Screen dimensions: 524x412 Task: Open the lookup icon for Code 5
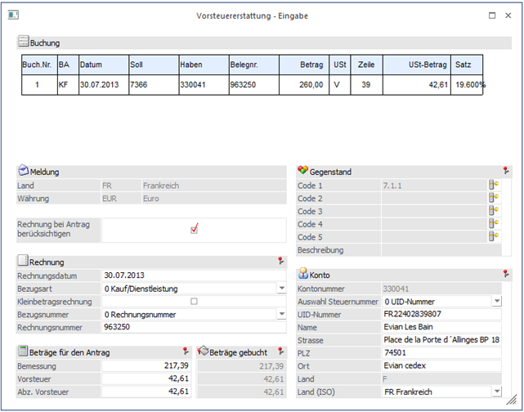click(x=494, y=237)
